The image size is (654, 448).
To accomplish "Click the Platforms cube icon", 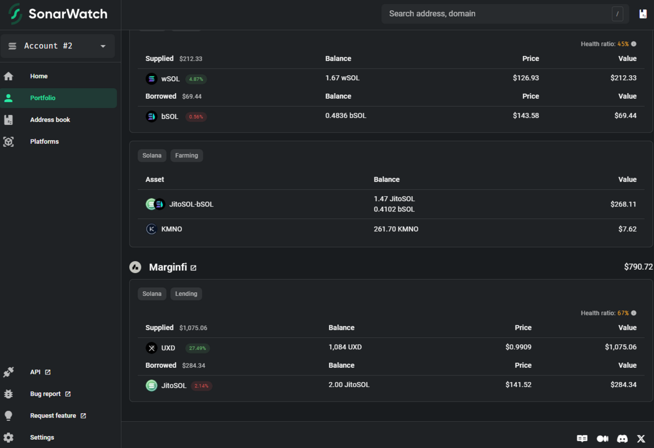I will (8, 142).
